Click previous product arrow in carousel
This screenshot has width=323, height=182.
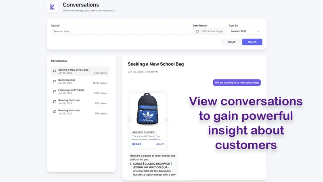(x=129, y=120)
